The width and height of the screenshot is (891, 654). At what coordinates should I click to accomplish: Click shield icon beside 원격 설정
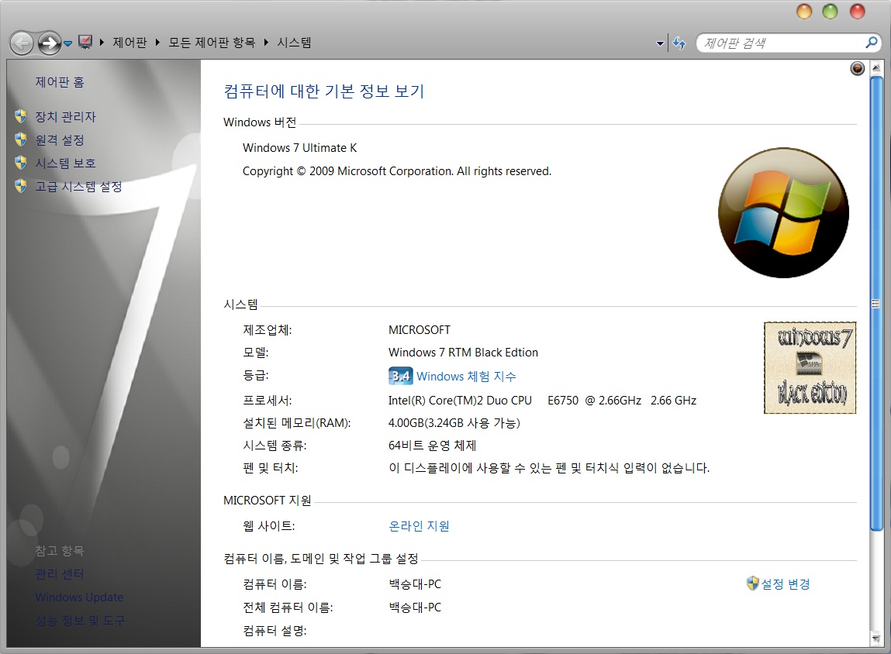[21, 139]
